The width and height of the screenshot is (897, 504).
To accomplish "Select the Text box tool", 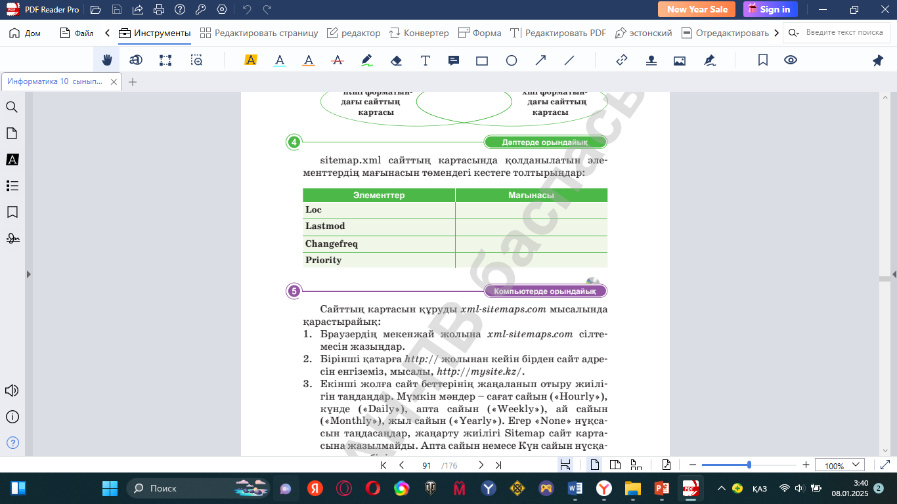I will (426, 60).
